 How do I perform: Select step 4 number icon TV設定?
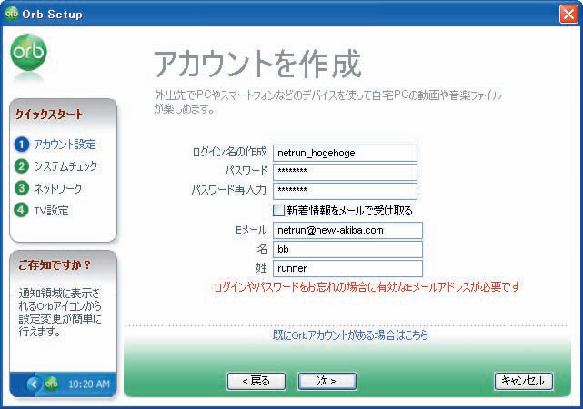(22, 210)
